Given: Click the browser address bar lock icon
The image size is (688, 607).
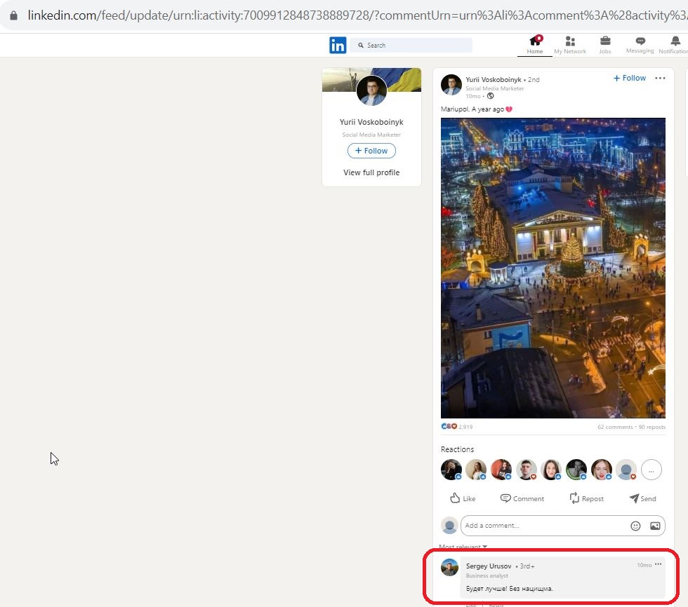Looking at the screenshot, I should pyautogui.click(x=13, y=15).
